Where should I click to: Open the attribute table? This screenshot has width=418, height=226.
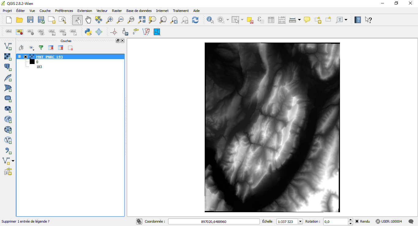(x=271, y=20)
